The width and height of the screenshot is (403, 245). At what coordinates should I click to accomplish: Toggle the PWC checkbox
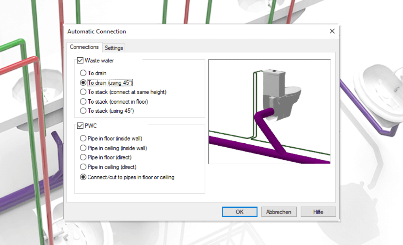tap(80, 126)
